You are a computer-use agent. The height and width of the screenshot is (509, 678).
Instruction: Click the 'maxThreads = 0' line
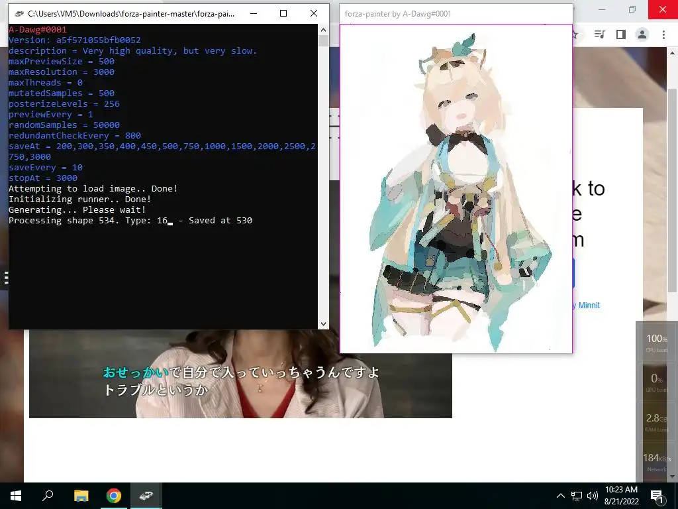click(46, 83)
